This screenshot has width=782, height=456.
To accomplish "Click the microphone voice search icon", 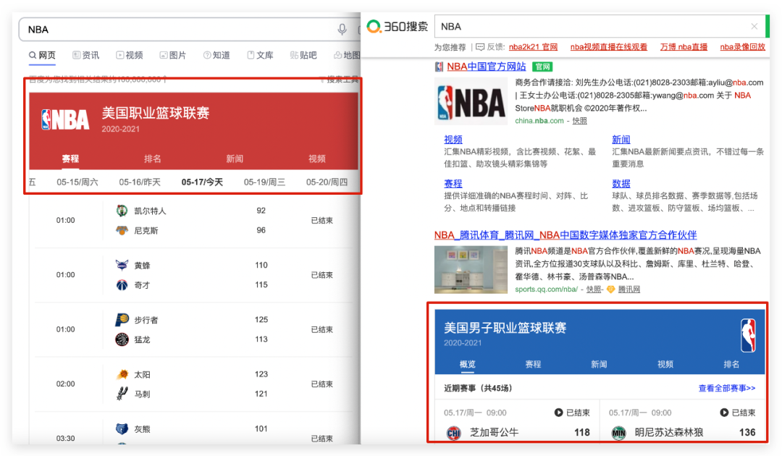I will coord(342,30).
